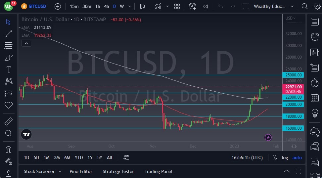
Task: Show the All date range
Action: [x=110, y=158]
